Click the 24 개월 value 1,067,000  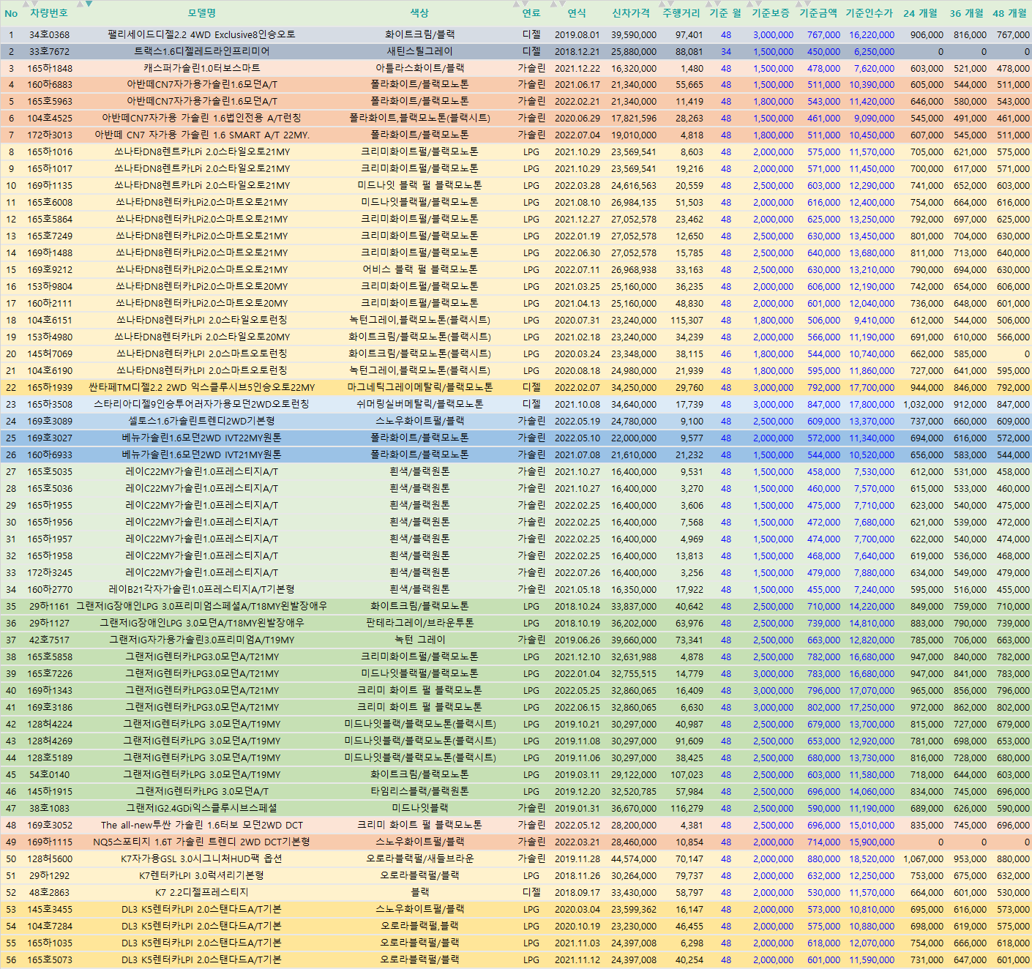(x=923, y=858)
